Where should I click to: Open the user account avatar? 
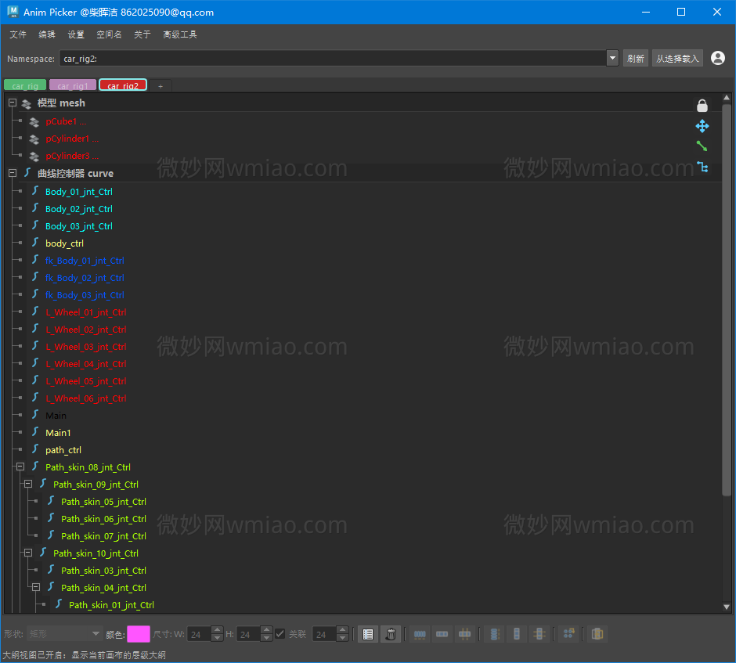(717, 58)
